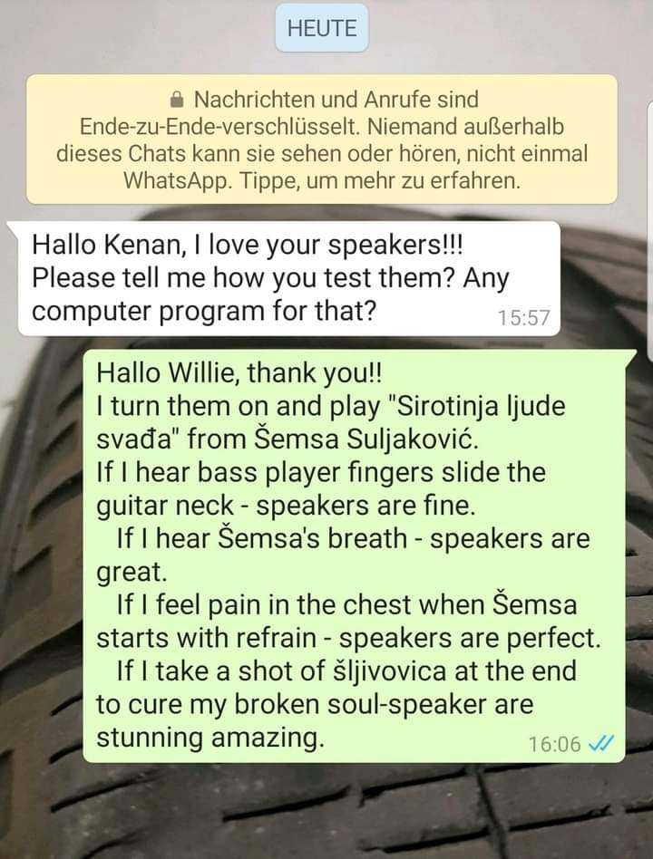Click the blue double-check read receipt
The image size is (653, 859).
[601, 743]
